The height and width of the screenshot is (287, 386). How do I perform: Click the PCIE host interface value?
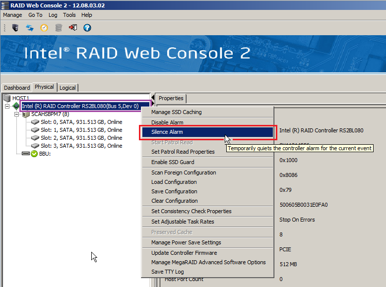(285, 249)
